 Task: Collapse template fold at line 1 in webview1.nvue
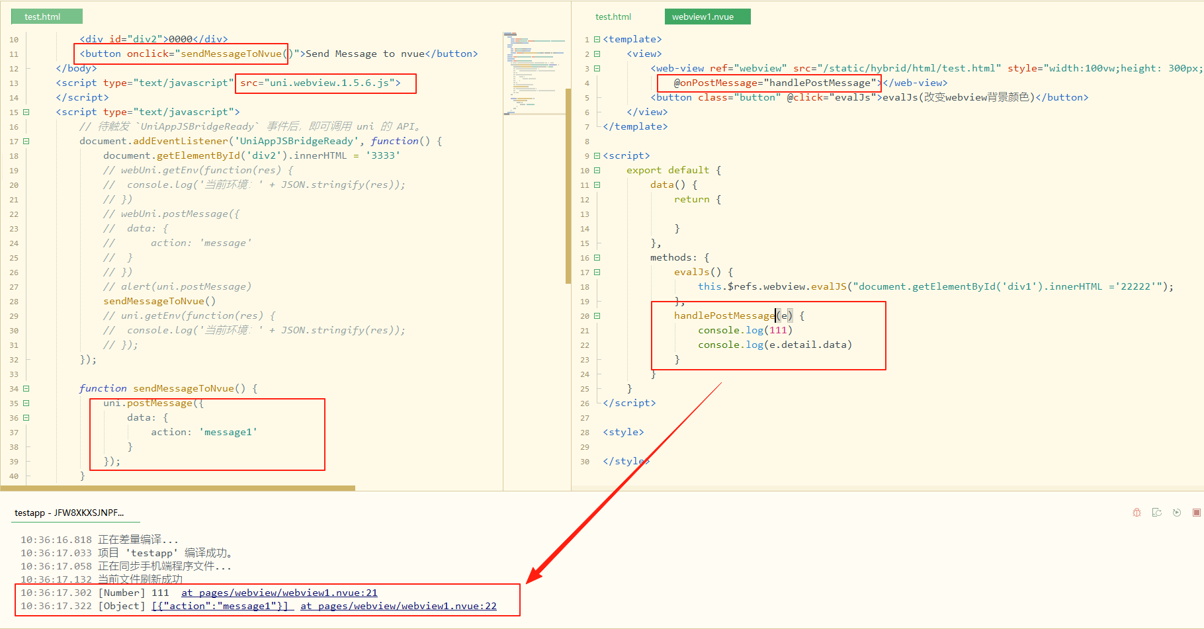[597, 39]
